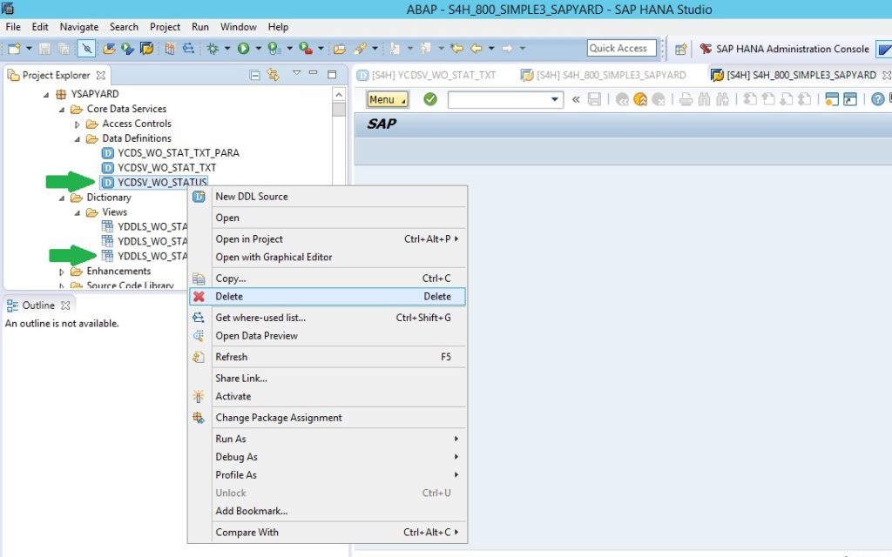Click the Quick Access search field
Viewport: 892px width, 557px height.
coord(621,49)
